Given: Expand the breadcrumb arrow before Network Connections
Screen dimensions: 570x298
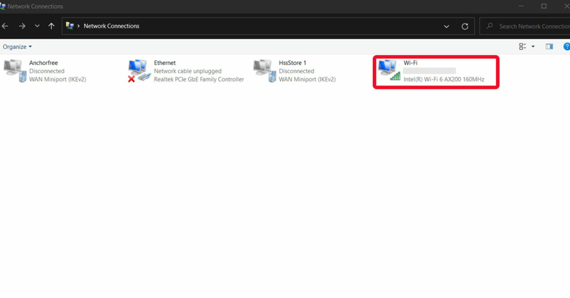Looking at the screenshot, I should [78, 26].
